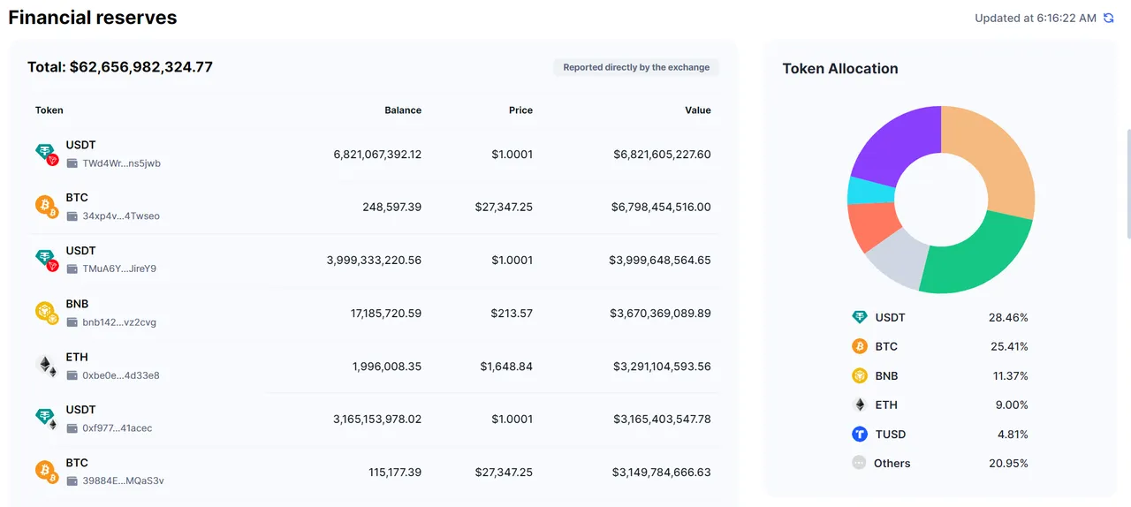Click the USDT Tron icon for TWd4Wr...ns5jwb
The image size is (1131, 507).
coord(46,154)
